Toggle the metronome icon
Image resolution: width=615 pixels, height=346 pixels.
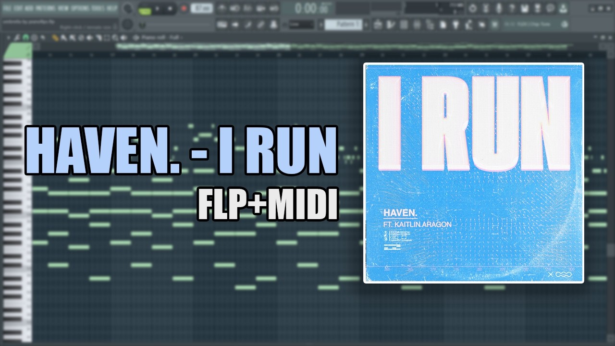tap(222, 8)
